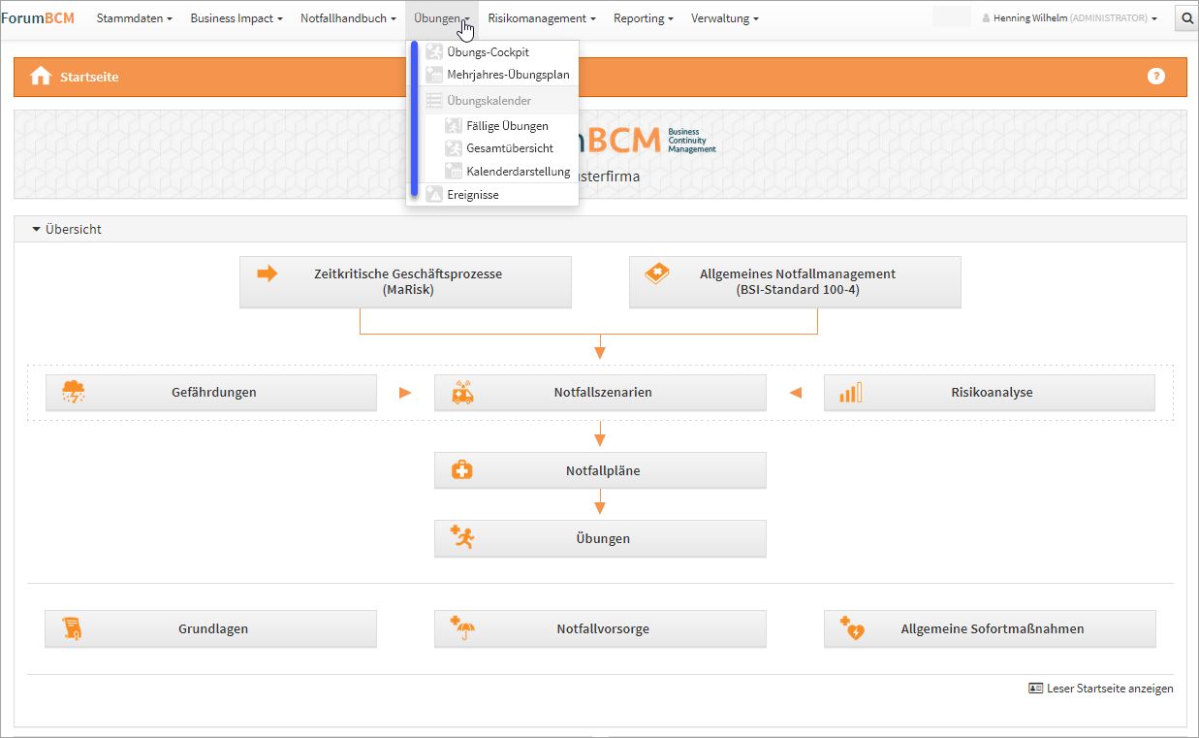This screenshot has width=1199, height=738.
Task: Click the card icon beside Leser Startseite anzeigen
Action: tap(1035, 689)
